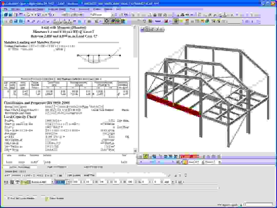Click the zoom extents icon above the 3D view
Image resolution: width=277 pixels, height=208 pixels.
(x=154, y=30)
